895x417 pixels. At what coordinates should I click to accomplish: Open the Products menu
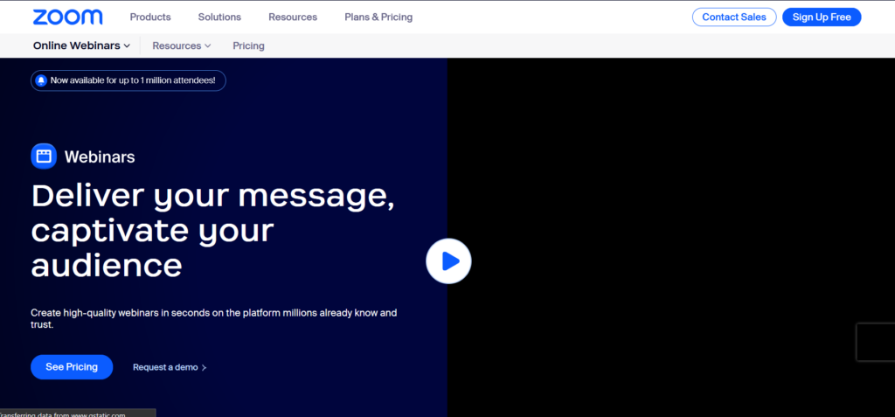150,17
